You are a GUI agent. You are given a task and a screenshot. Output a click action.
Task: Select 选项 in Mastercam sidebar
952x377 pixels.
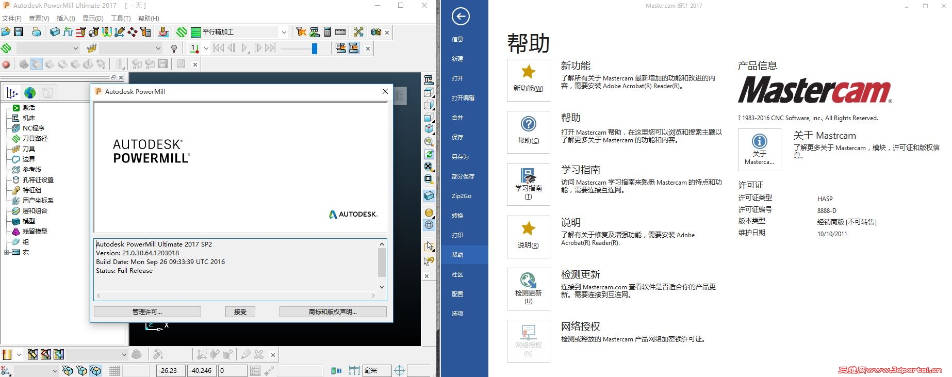click(457, 314)
